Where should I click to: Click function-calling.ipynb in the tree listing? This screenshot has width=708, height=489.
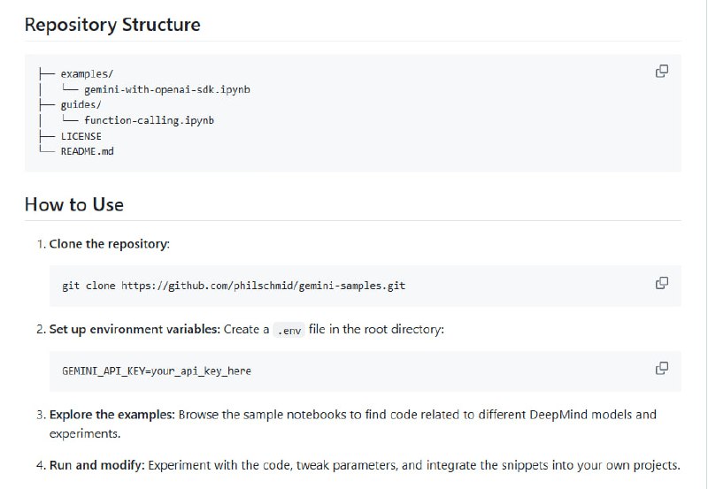click(x=149, y=120)
